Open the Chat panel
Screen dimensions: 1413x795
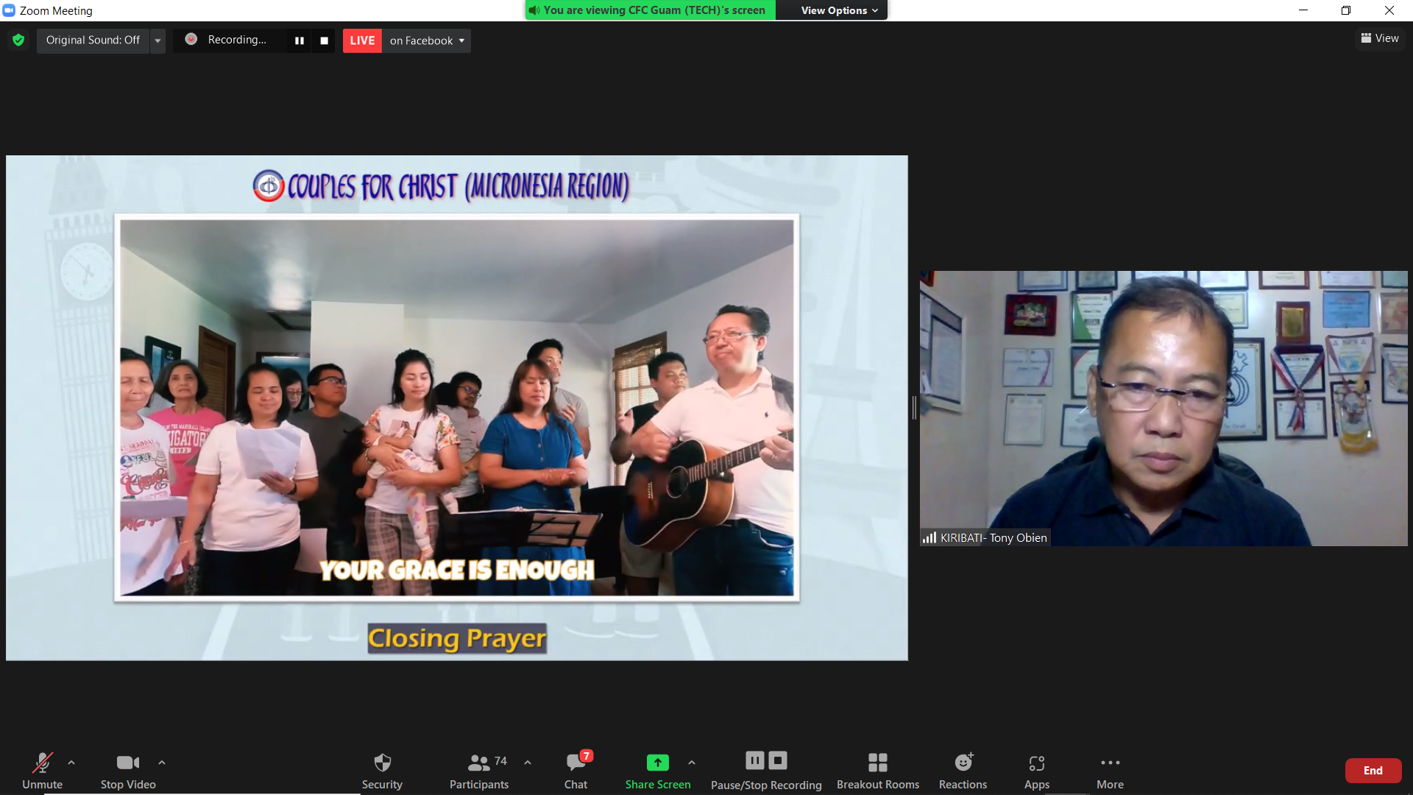click(576, 770)
